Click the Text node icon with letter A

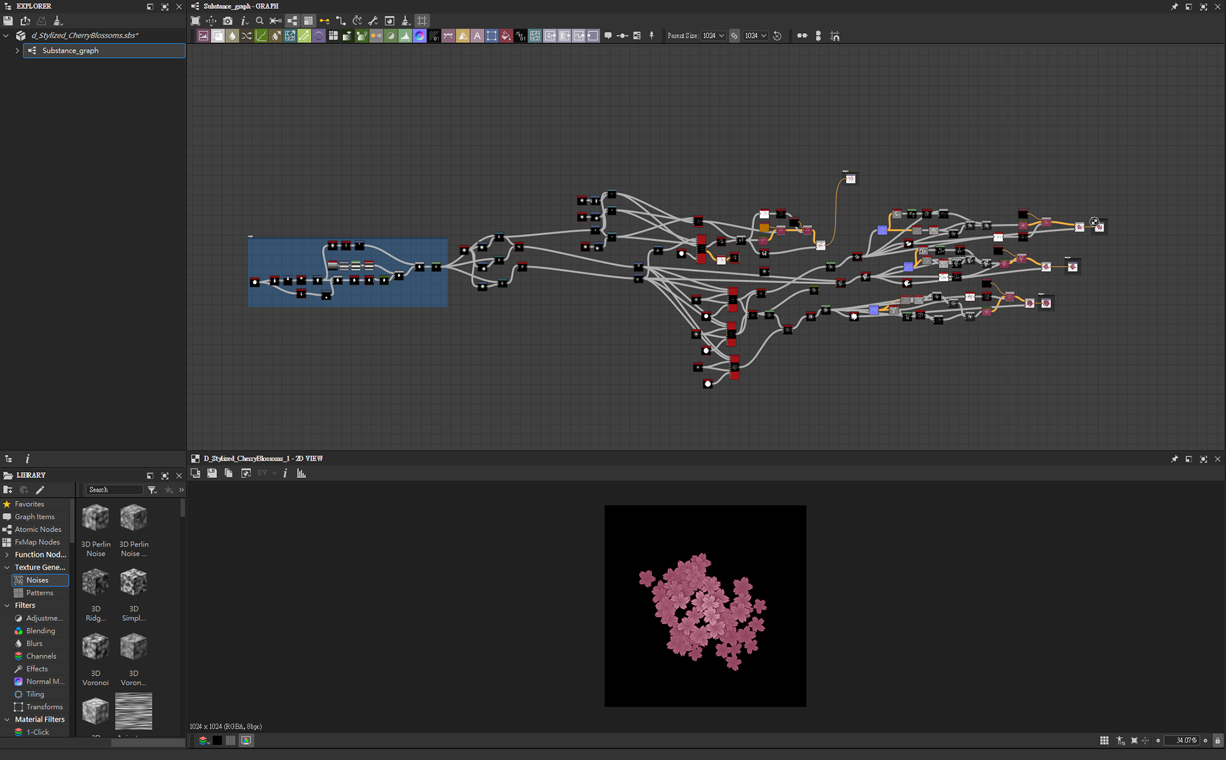pyautogui.click(x=477, y=36)
